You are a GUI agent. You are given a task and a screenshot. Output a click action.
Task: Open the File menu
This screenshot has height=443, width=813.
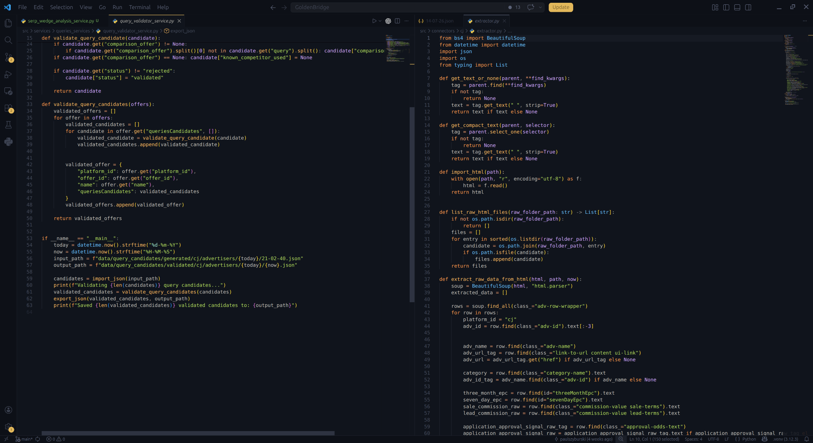point(23,7)
